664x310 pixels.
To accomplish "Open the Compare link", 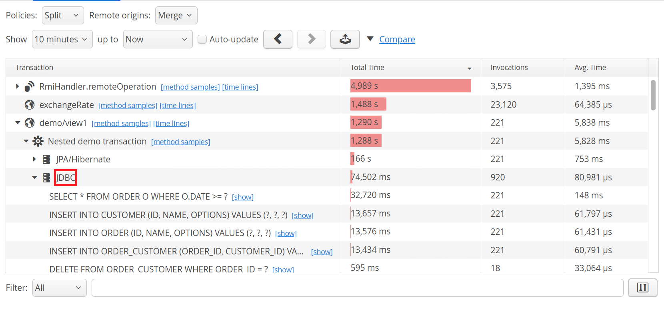I will tap(397, 39).
